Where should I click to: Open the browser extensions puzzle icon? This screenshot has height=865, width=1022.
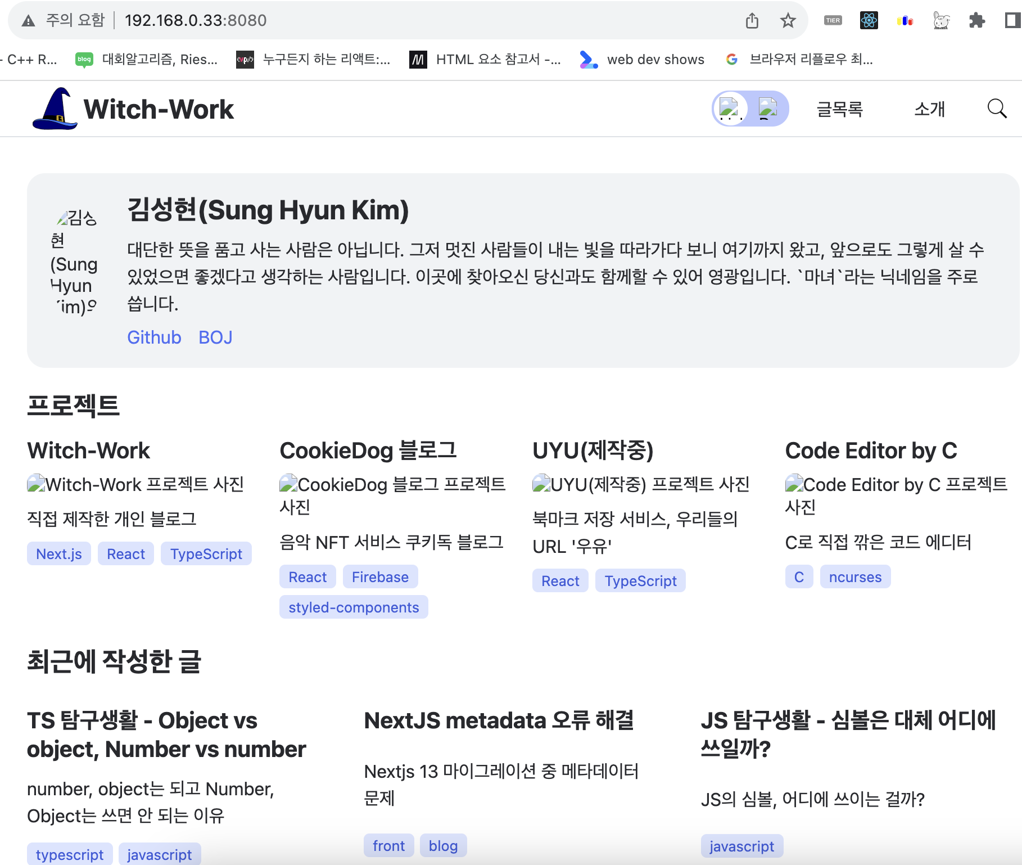point(977,20)
